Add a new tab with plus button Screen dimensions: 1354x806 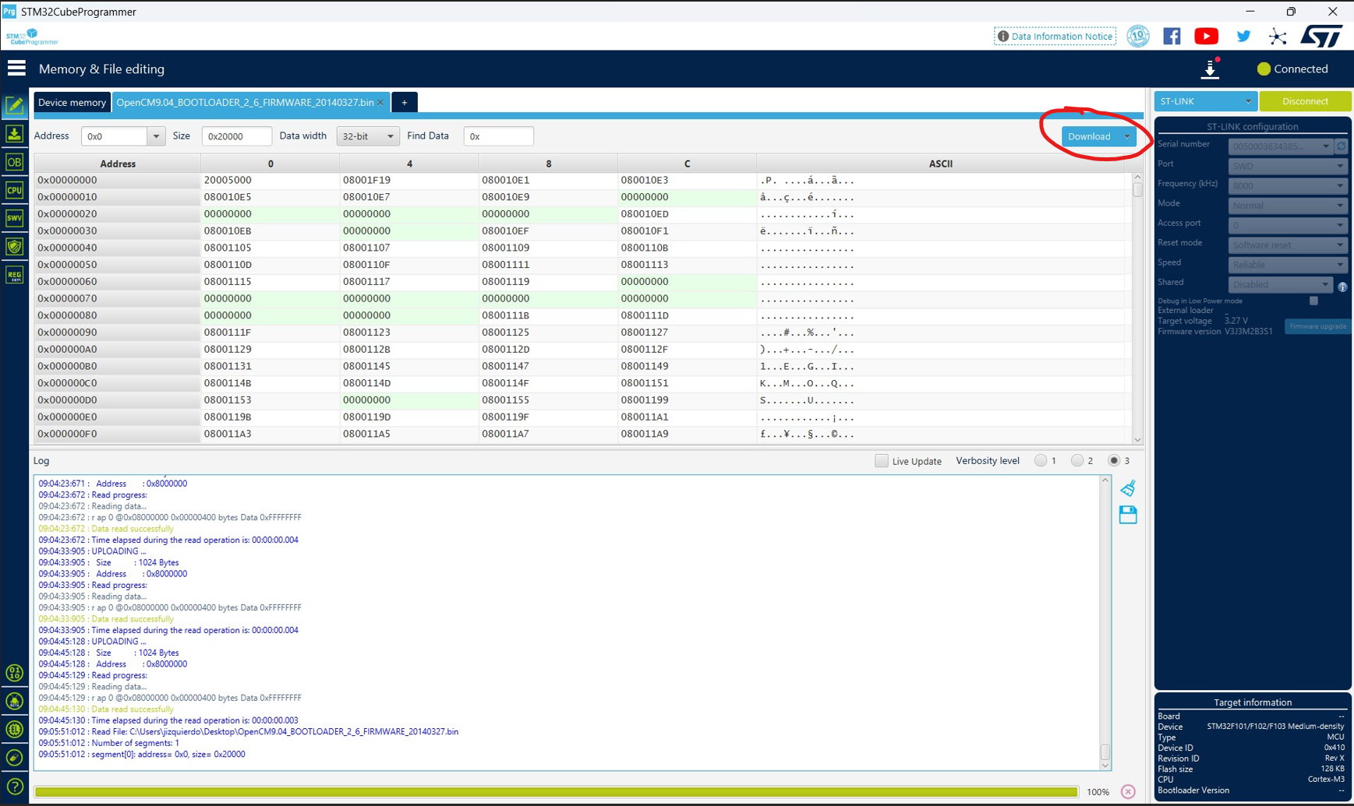click(x=405, y=102)
